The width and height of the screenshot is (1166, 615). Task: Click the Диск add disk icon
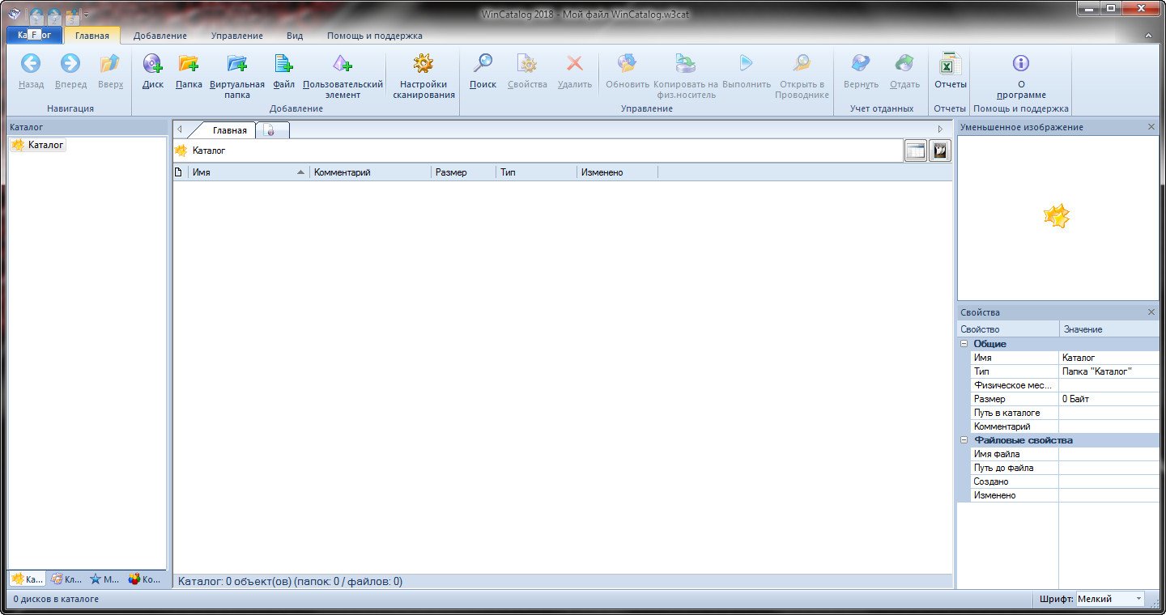[152, 65]
